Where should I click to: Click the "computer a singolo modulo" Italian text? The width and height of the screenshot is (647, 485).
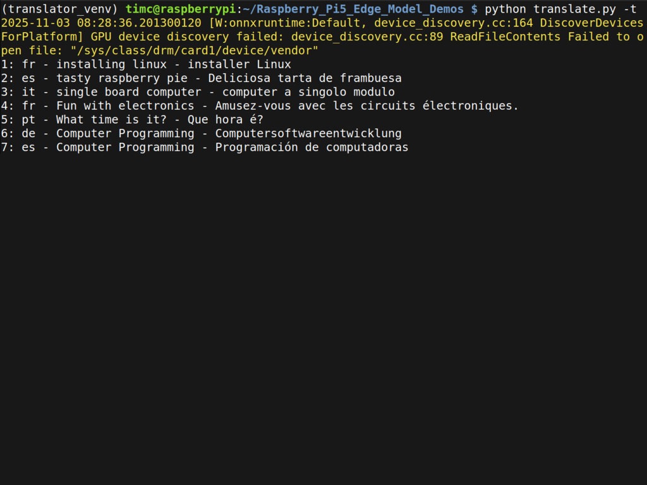[x=308, y=92]
